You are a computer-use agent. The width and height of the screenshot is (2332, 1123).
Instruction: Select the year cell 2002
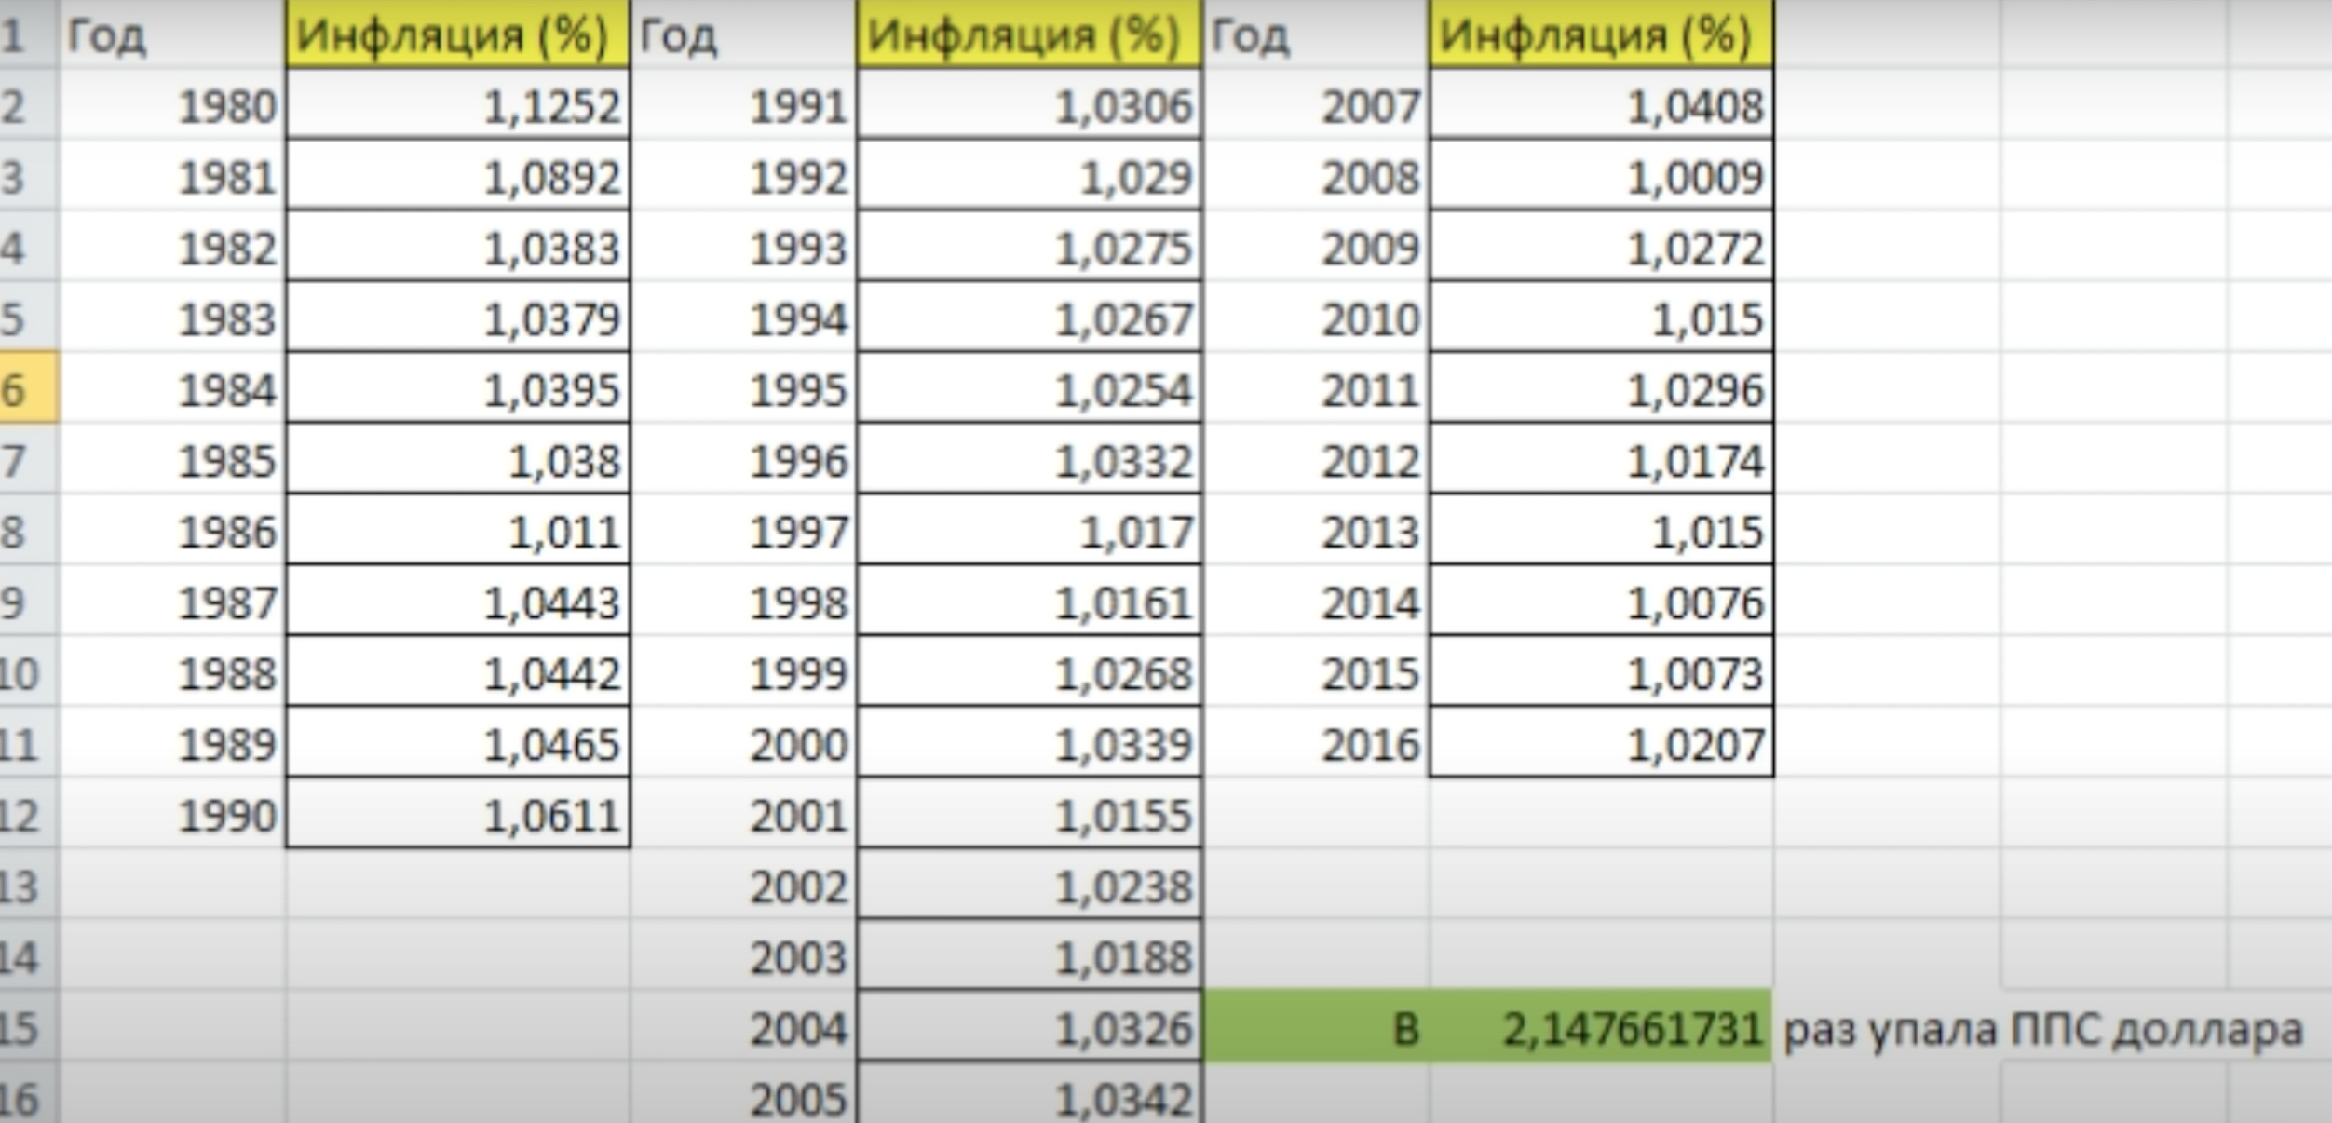click(x=743, y=884)
